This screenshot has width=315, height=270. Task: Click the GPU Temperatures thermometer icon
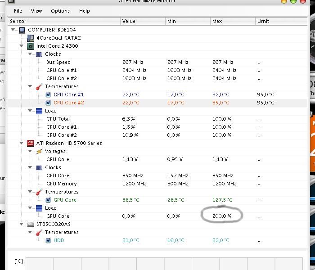click(x=39, y=192)
